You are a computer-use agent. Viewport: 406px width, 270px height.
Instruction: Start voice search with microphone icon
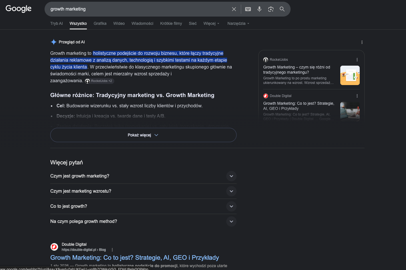click(x=259, y=9)
